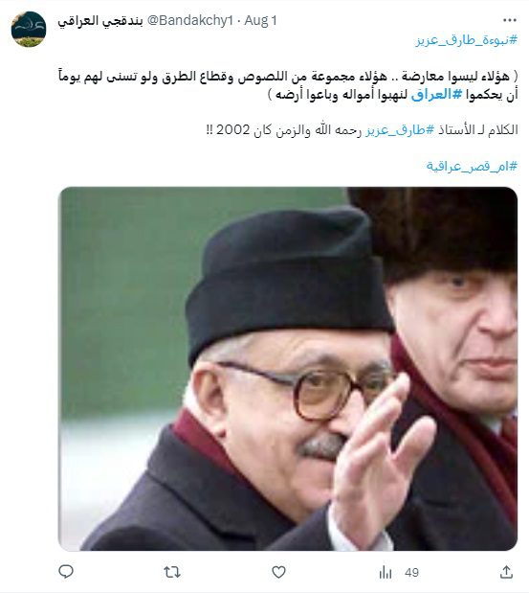Click the share upload icon
Image resolution: width=529 pixels, height=593 pixels.
click(x=506, y=572)
